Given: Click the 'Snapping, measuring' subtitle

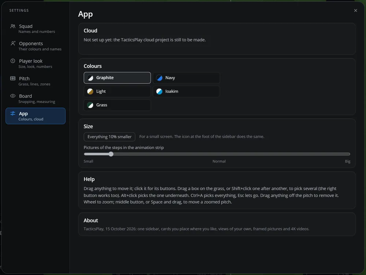Looking at the screenshot, I should point(37,102).
